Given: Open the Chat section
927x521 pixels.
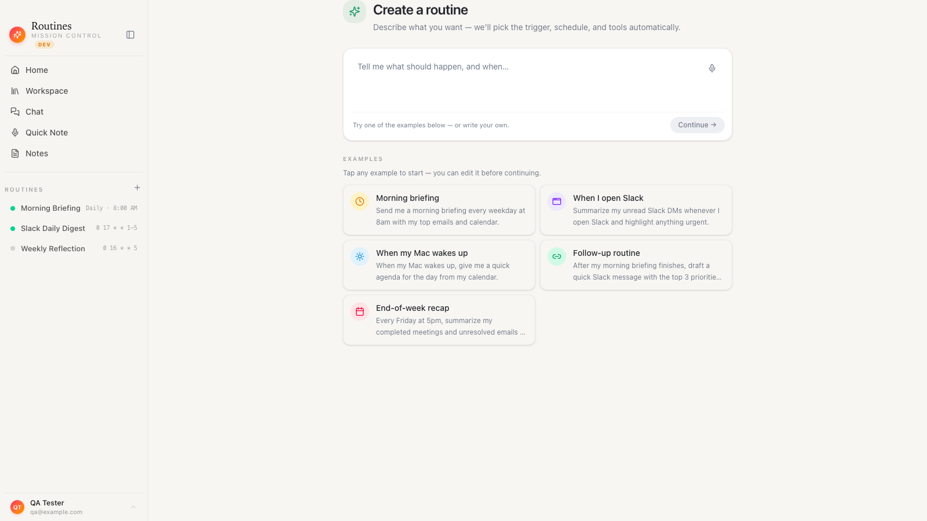Looking at the screenshot, I should click(74, 112).
